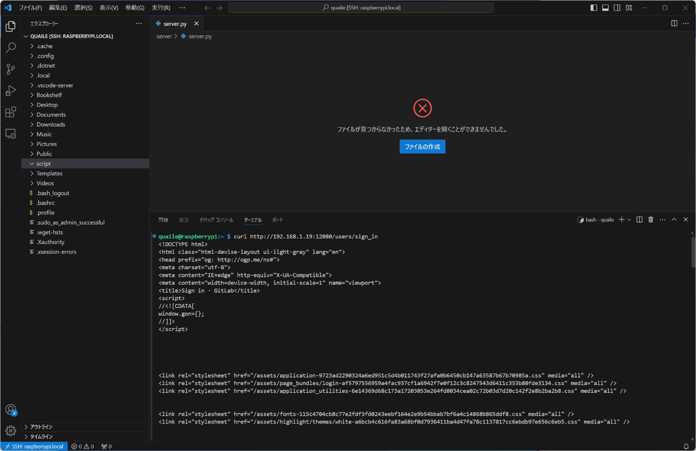Open the .xsession-errors file
The image size is (696, 451).
pos(86,252)
